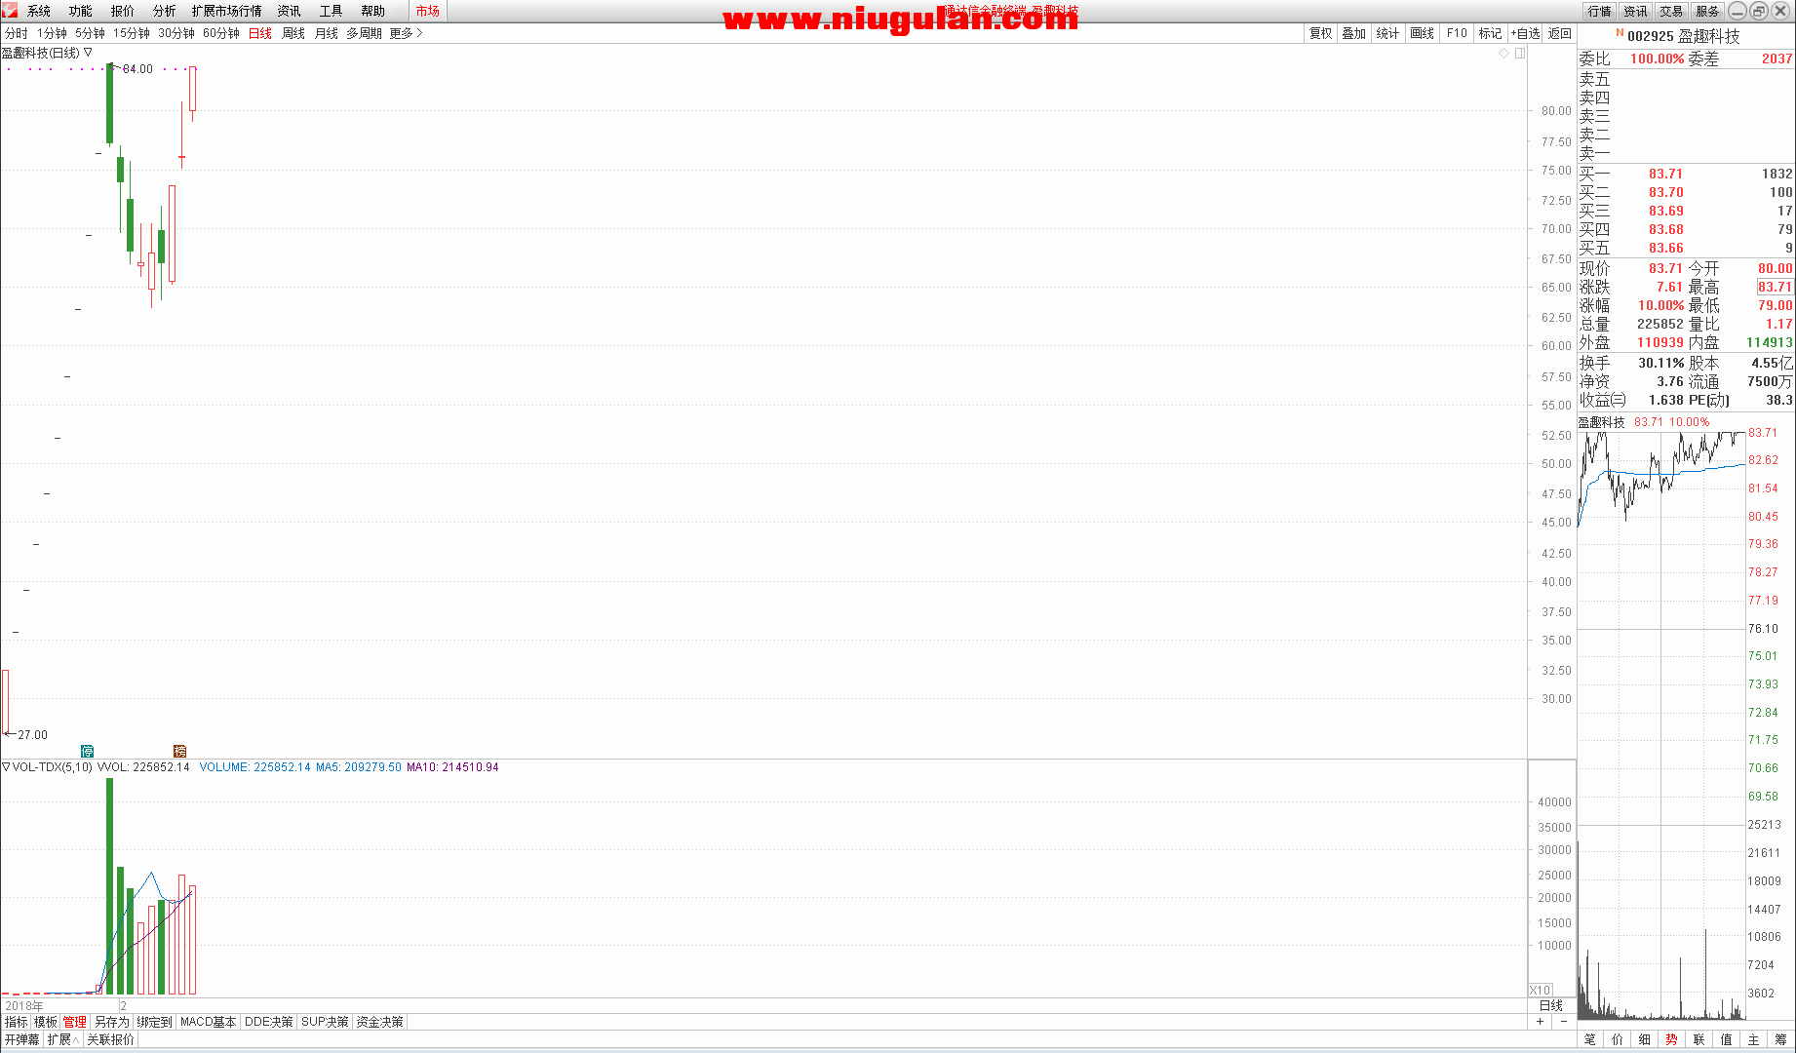1796x1053 pixels.
Task: Click the 开弹幕 button
Action: tap(21, 1039)
